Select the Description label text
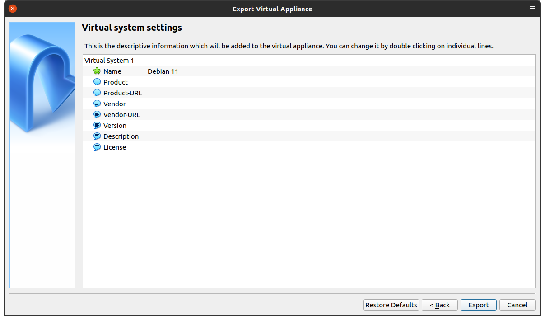The image size is (545, 320). point(121,136)
